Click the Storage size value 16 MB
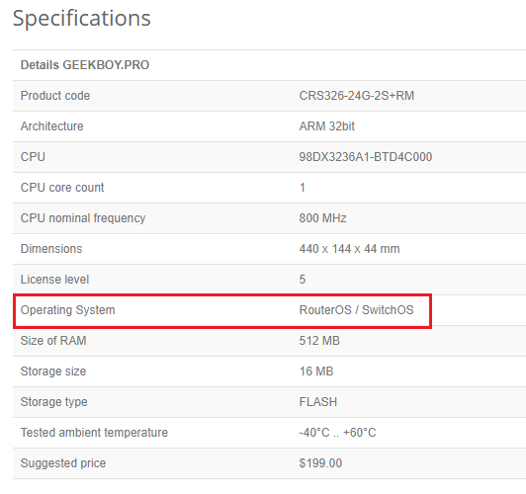 point(316,371)
